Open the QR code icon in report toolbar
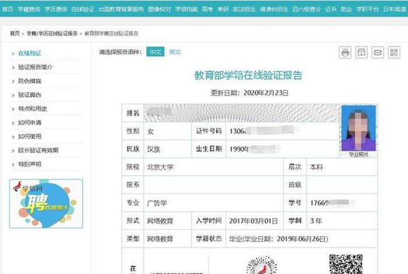408x274 pixels. pyautogui.click(x=394, y=52)
